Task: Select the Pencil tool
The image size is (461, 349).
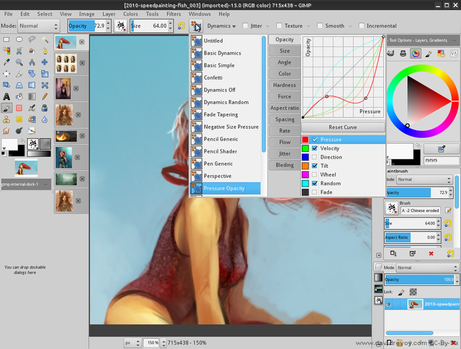Action: click(45, 97)
